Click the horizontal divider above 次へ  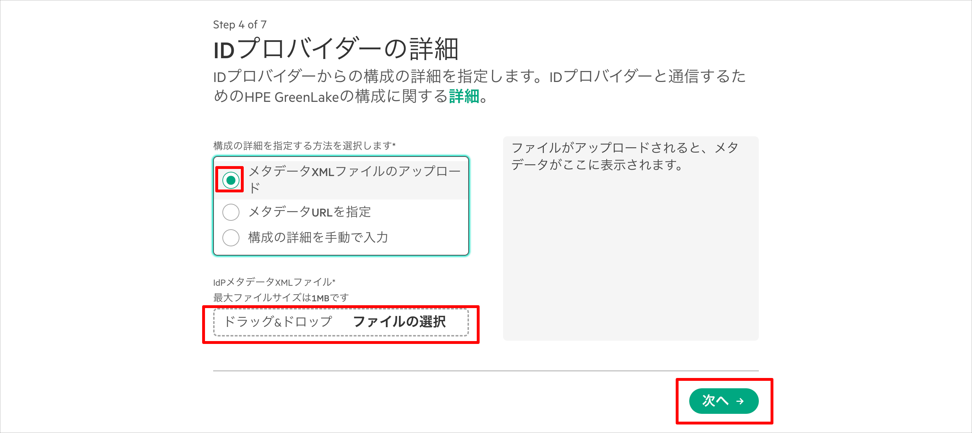point(486,371)
